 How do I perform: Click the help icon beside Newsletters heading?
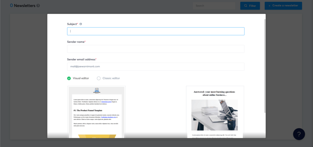(x=38, y=6)
